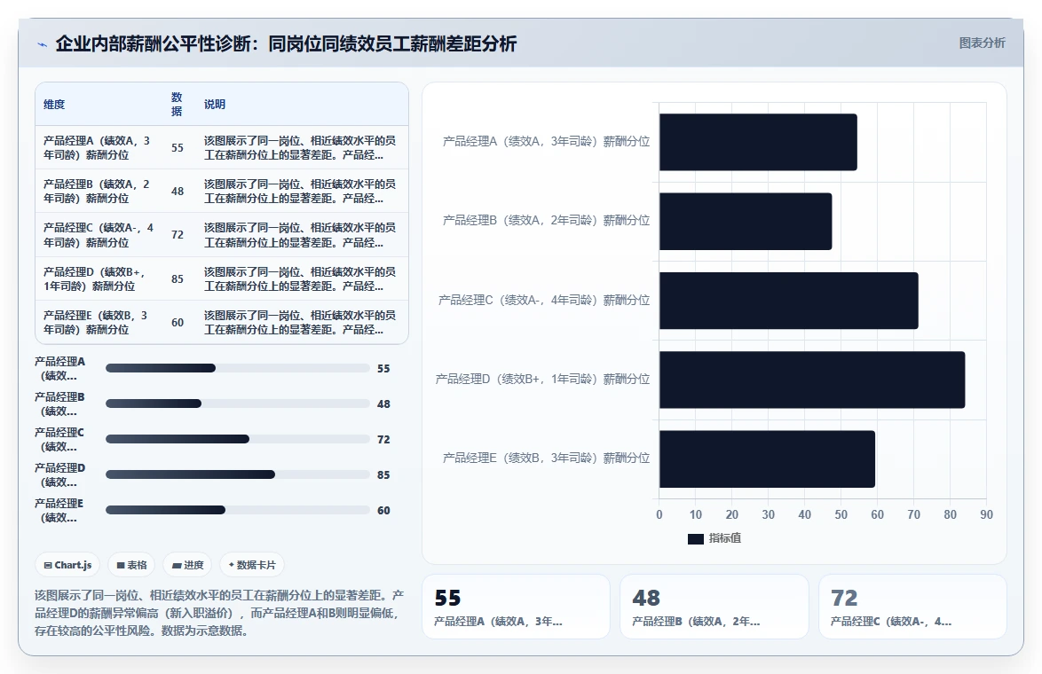Click table cell 产品经理C（绩效A-，4年司龄）薪酬分位
Viewport: 1042px width, 674px height.
click(99, 235)
